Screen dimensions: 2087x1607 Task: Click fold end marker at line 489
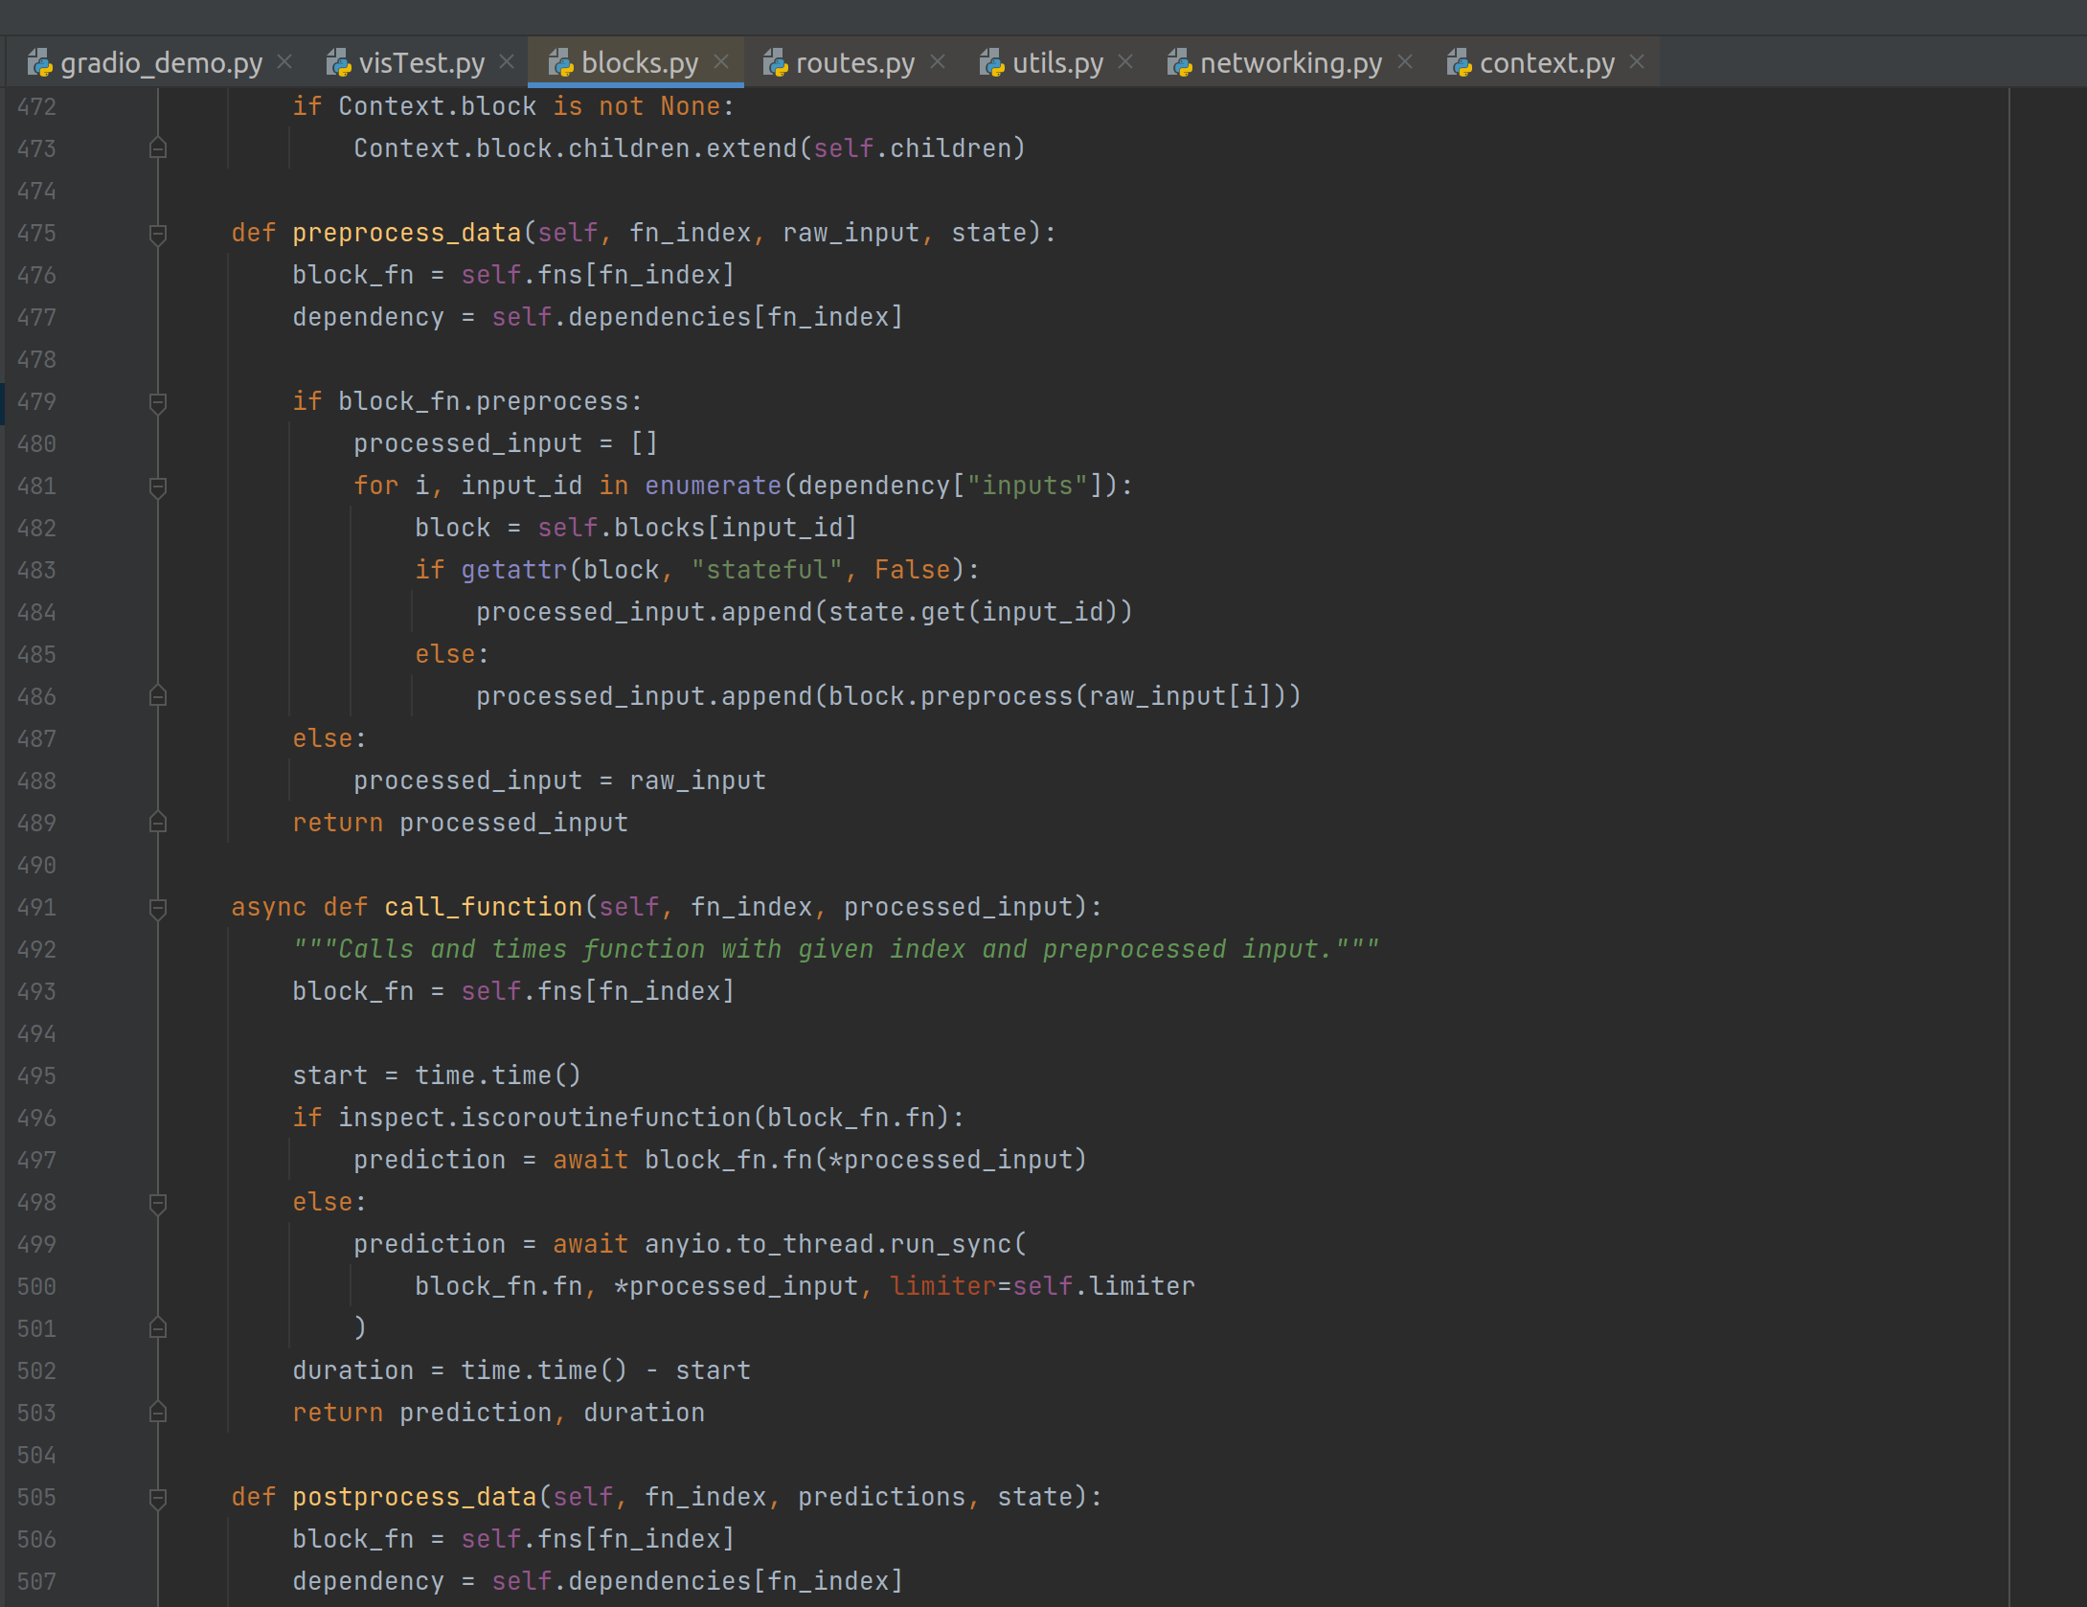click(158, 823)
